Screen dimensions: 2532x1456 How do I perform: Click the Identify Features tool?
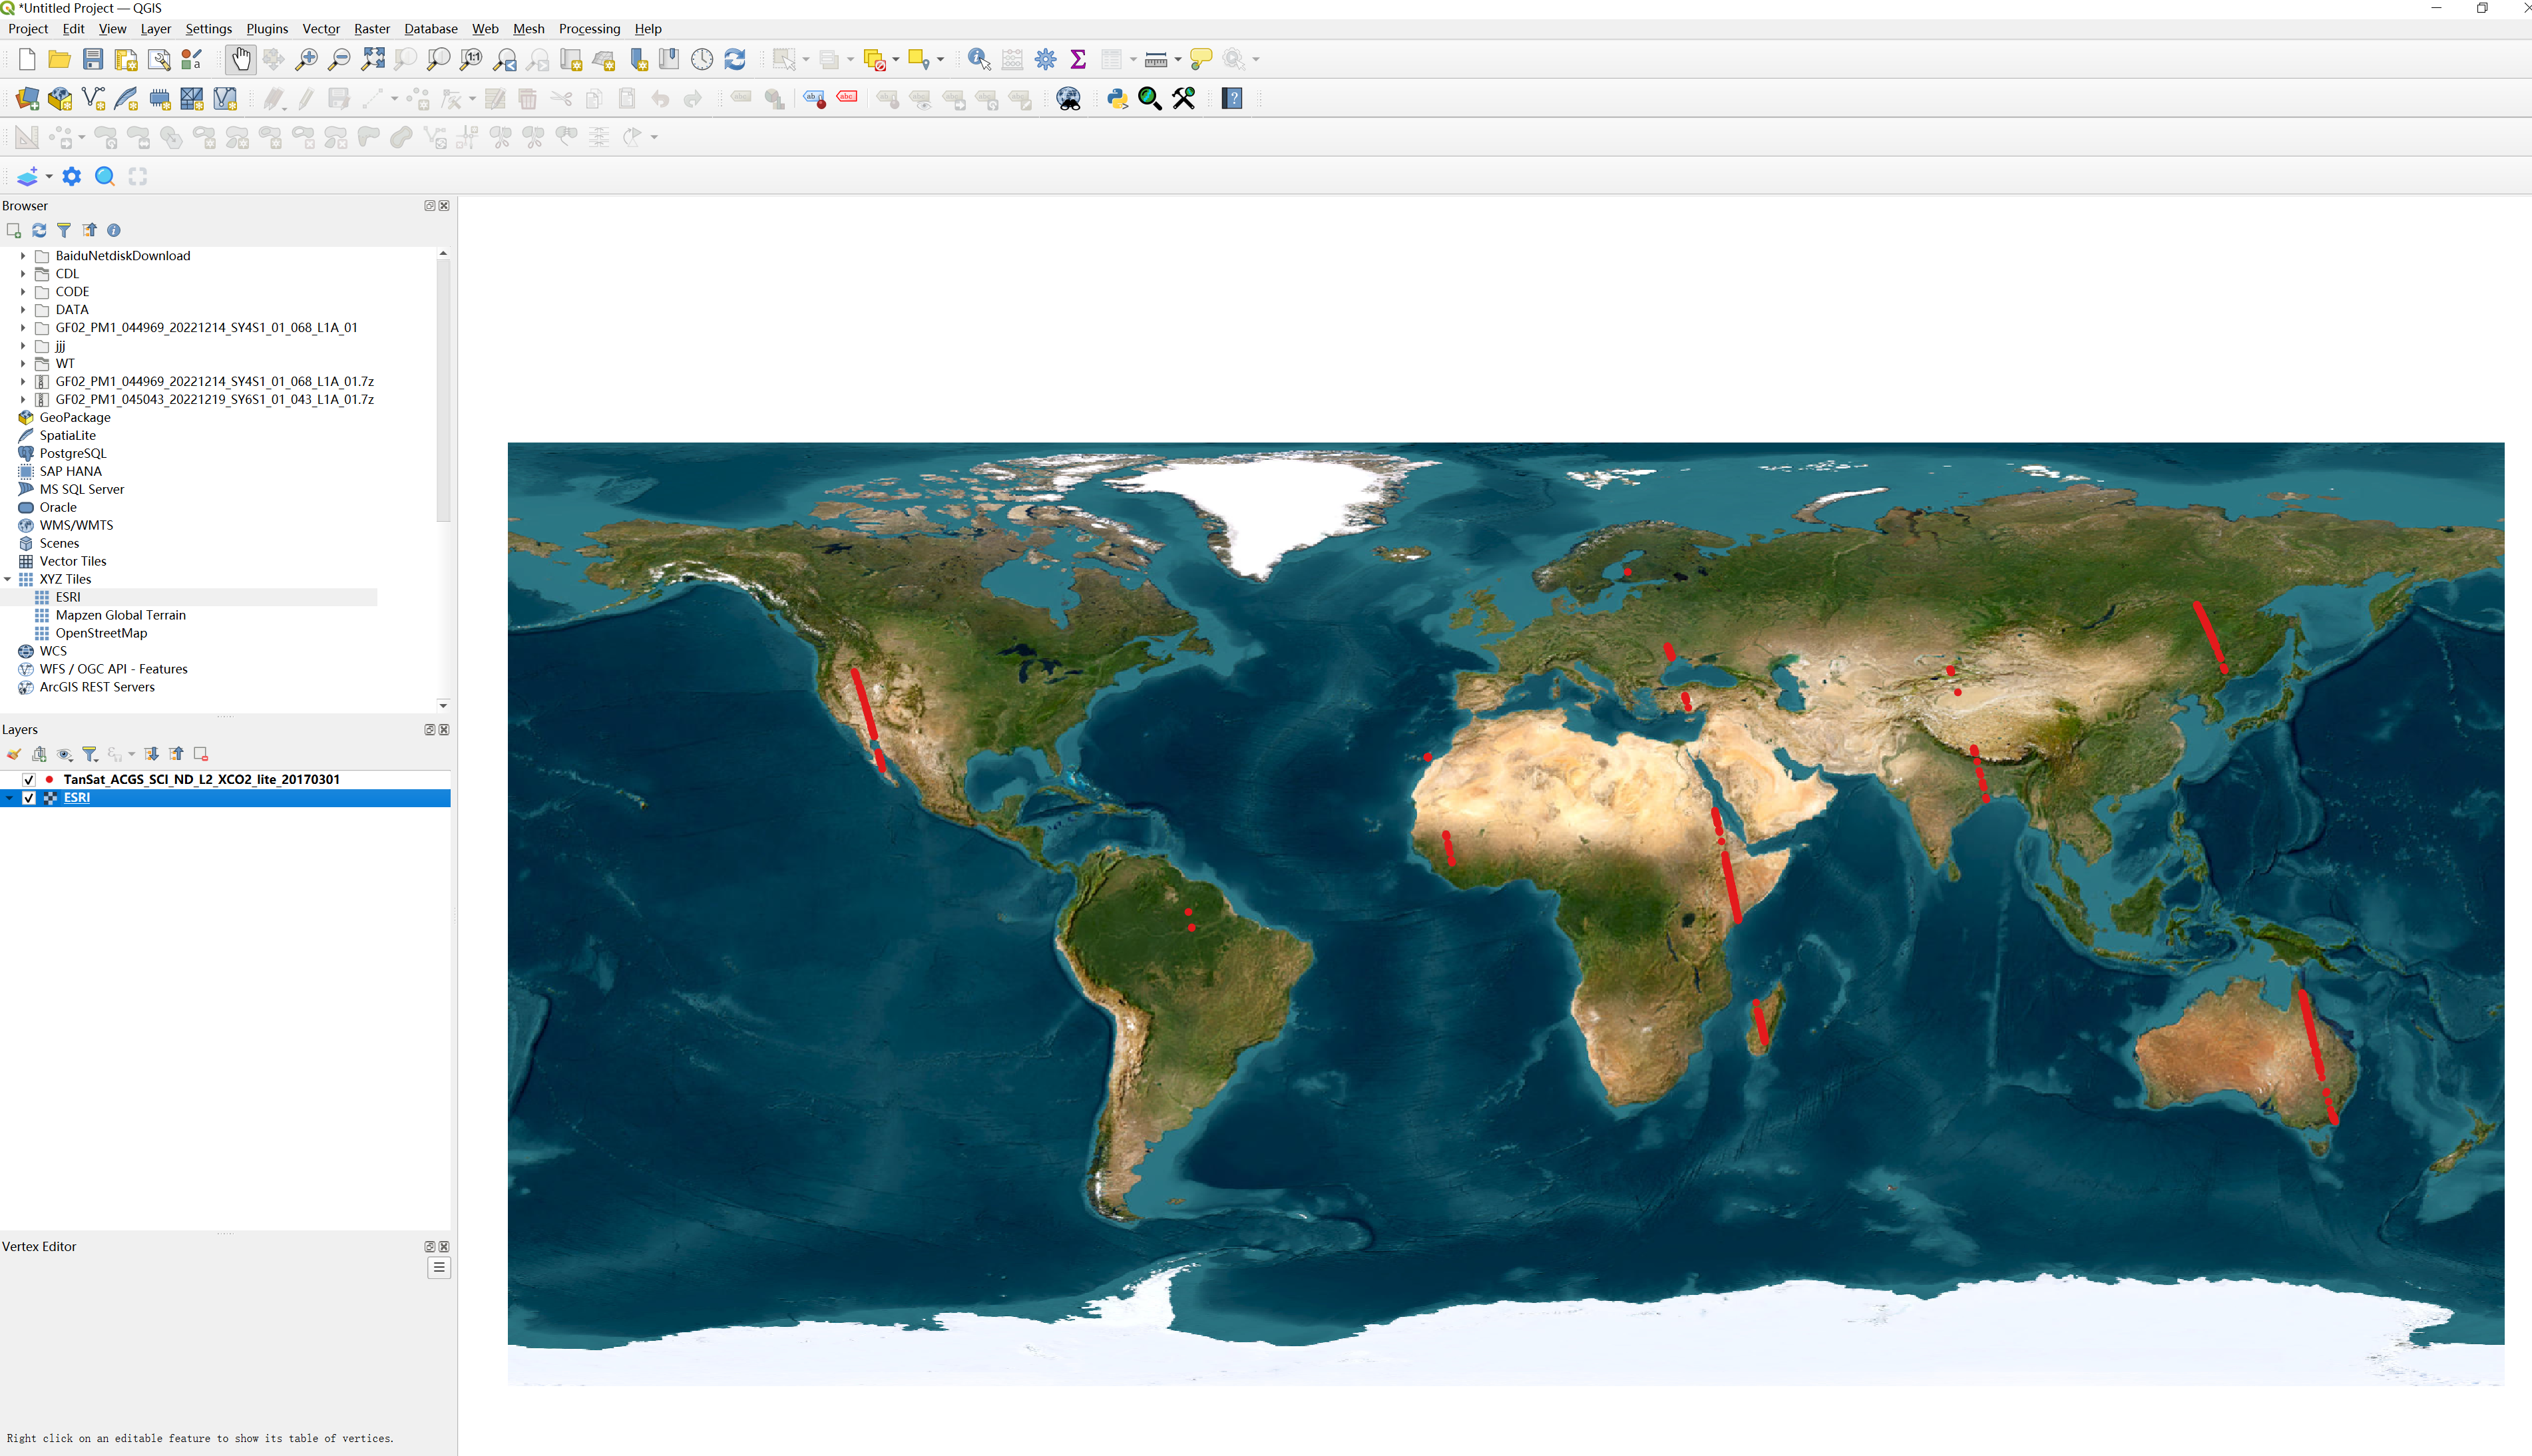coord(978,59)
